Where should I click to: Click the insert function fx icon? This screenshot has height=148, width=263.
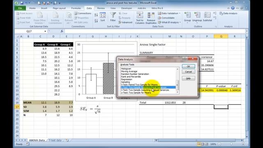(x=62, y=31)
